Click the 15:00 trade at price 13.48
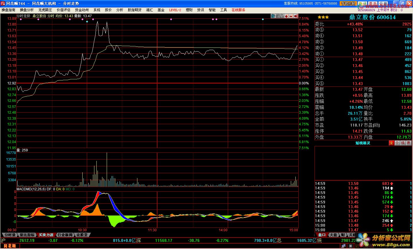The height and width of the screenshot is (249, 413). click(x=363, y=225)
